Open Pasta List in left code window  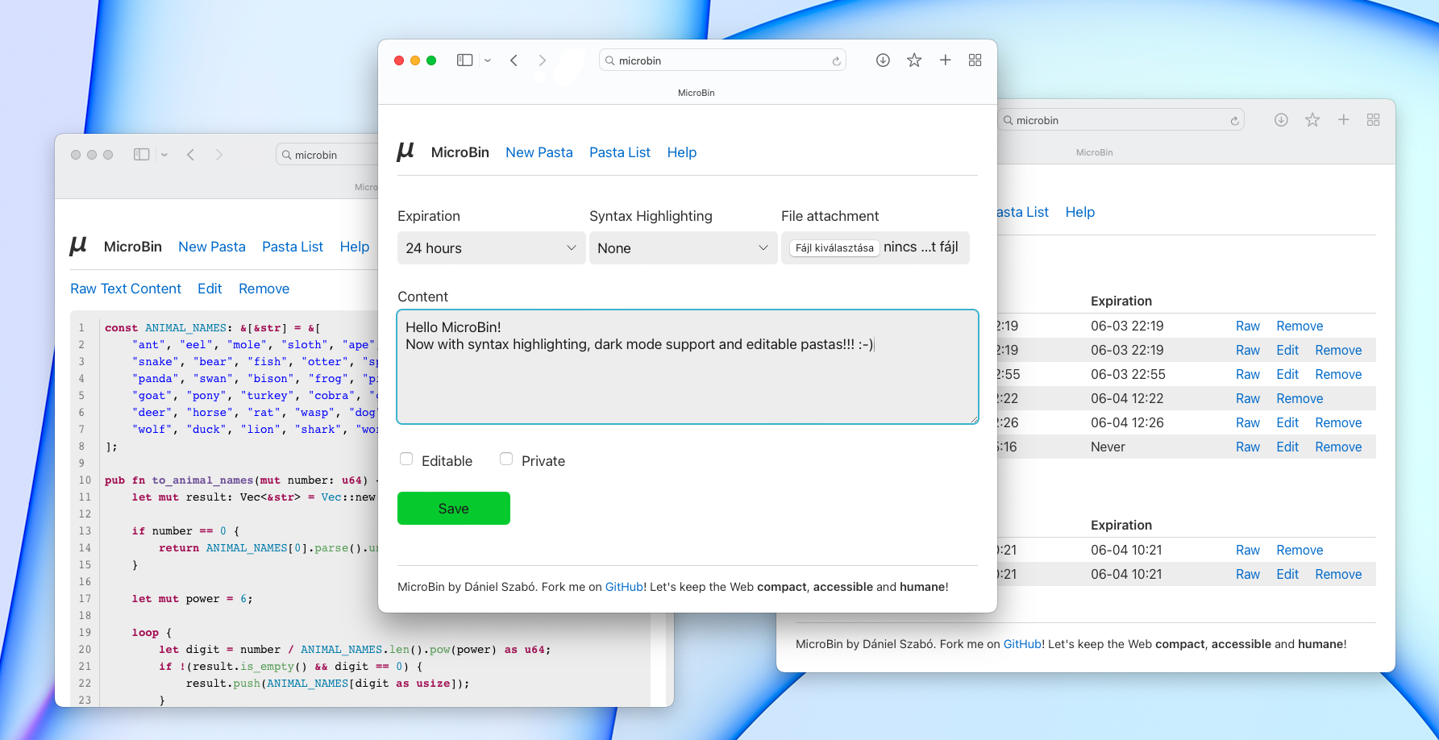tap(293, 247)
